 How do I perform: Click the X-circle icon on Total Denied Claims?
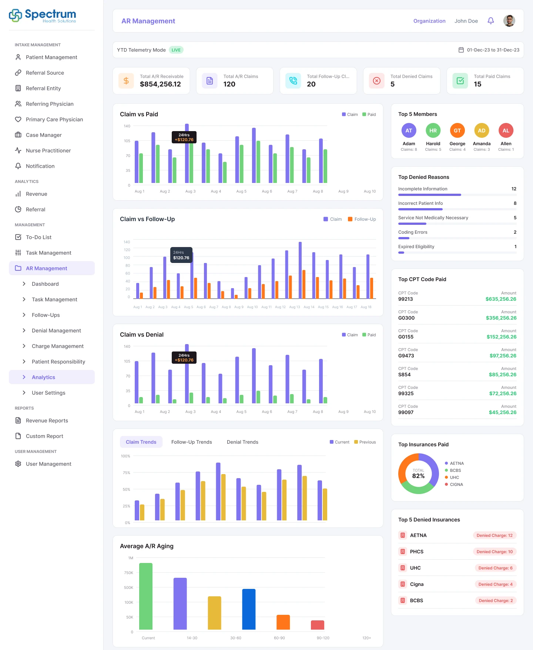point(377,81)
